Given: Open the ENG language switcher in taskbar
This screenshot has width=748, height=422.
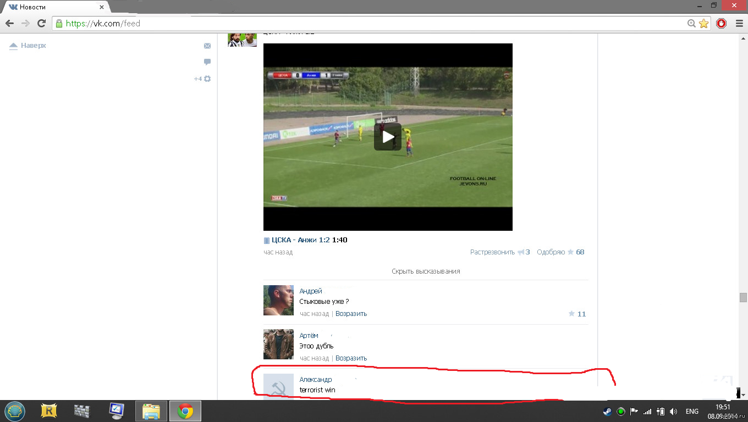Looking at the screenshot, I should 692,411.
